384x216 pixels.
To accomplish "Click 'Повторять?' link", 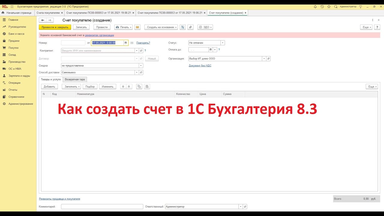I will click(x=143, y=43).
